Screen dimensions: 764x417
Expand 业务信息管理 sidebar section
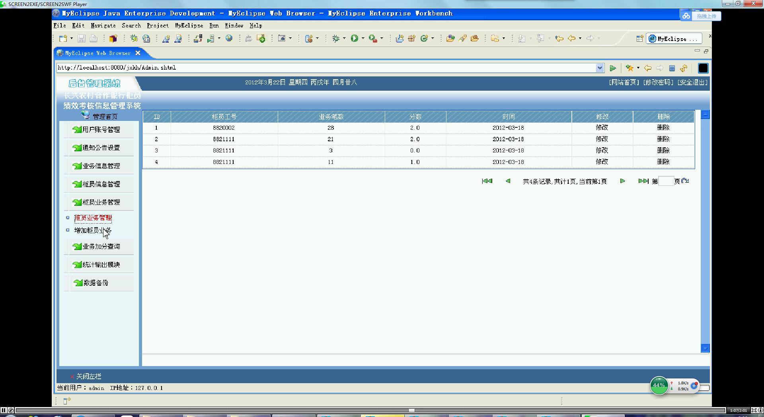[101, 166]
